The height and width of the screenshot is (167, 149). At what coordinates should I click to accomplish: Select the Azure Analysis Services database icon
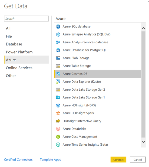pyautogui.click(x=58, y=42)
